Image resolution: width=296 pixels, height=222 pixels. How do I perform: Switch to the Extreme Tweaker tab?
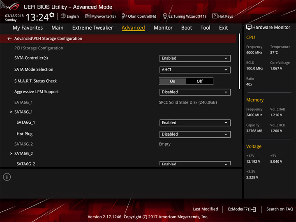tap(92, 28)
